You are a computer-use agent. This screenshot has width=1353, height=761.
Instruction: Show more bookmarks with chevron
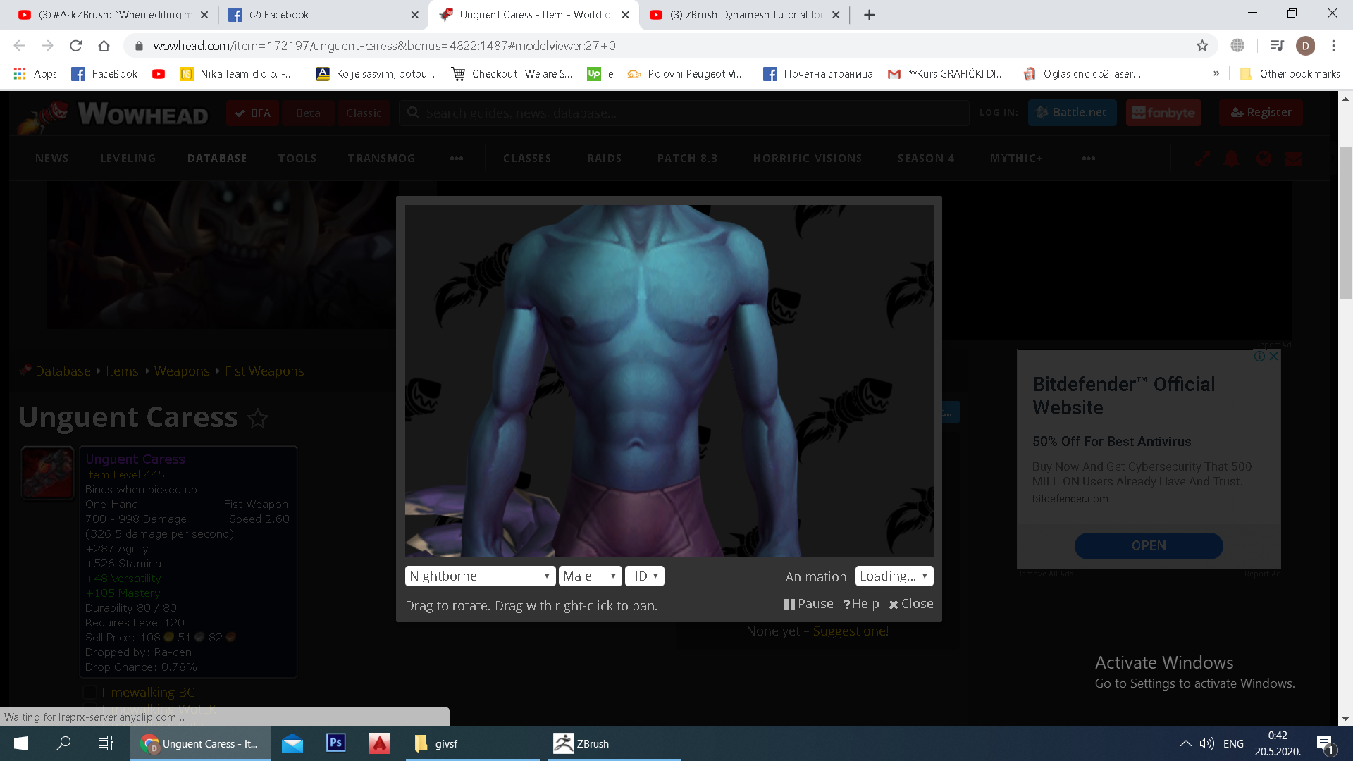1216,74
